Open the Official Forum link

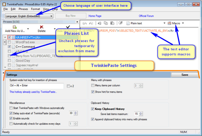point(146,16)
